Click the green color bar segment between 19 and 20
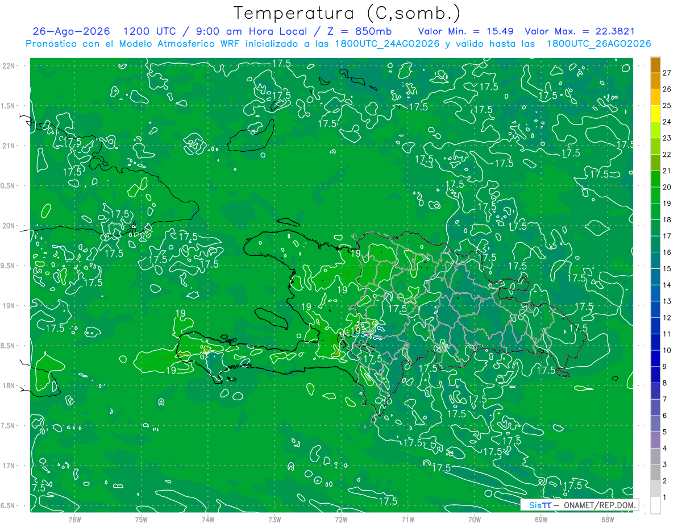 click(x=655, y=195)
